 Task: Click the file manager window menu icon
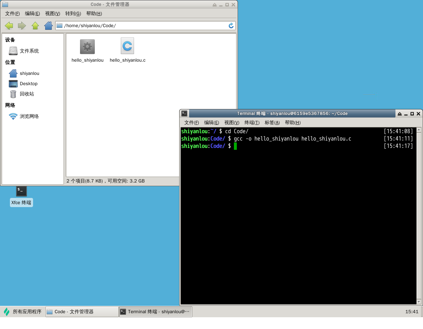[5, 4]
